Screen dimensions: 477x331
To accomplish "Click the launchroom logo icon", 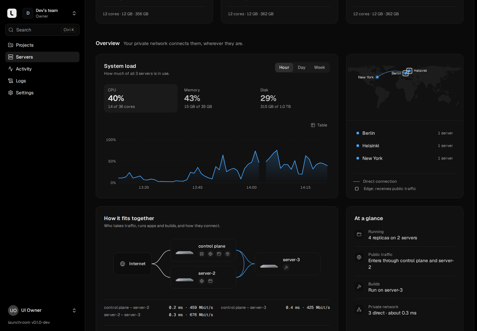I will 12,13.
